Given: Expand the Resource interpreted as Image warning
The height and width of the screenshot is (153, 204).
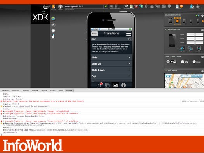Looking at the screenshot, I should tap(4, 123).
